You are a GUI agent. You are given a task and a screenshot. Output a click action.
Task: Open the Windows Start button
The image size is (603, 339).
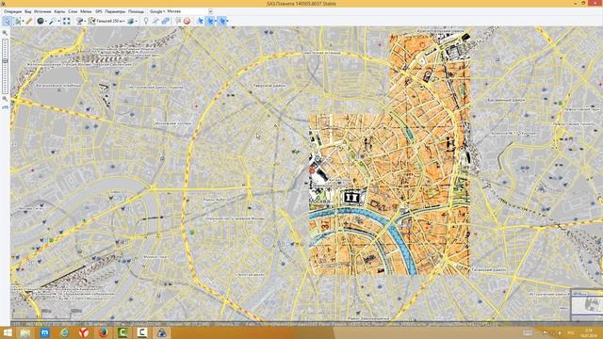[7, 332]
